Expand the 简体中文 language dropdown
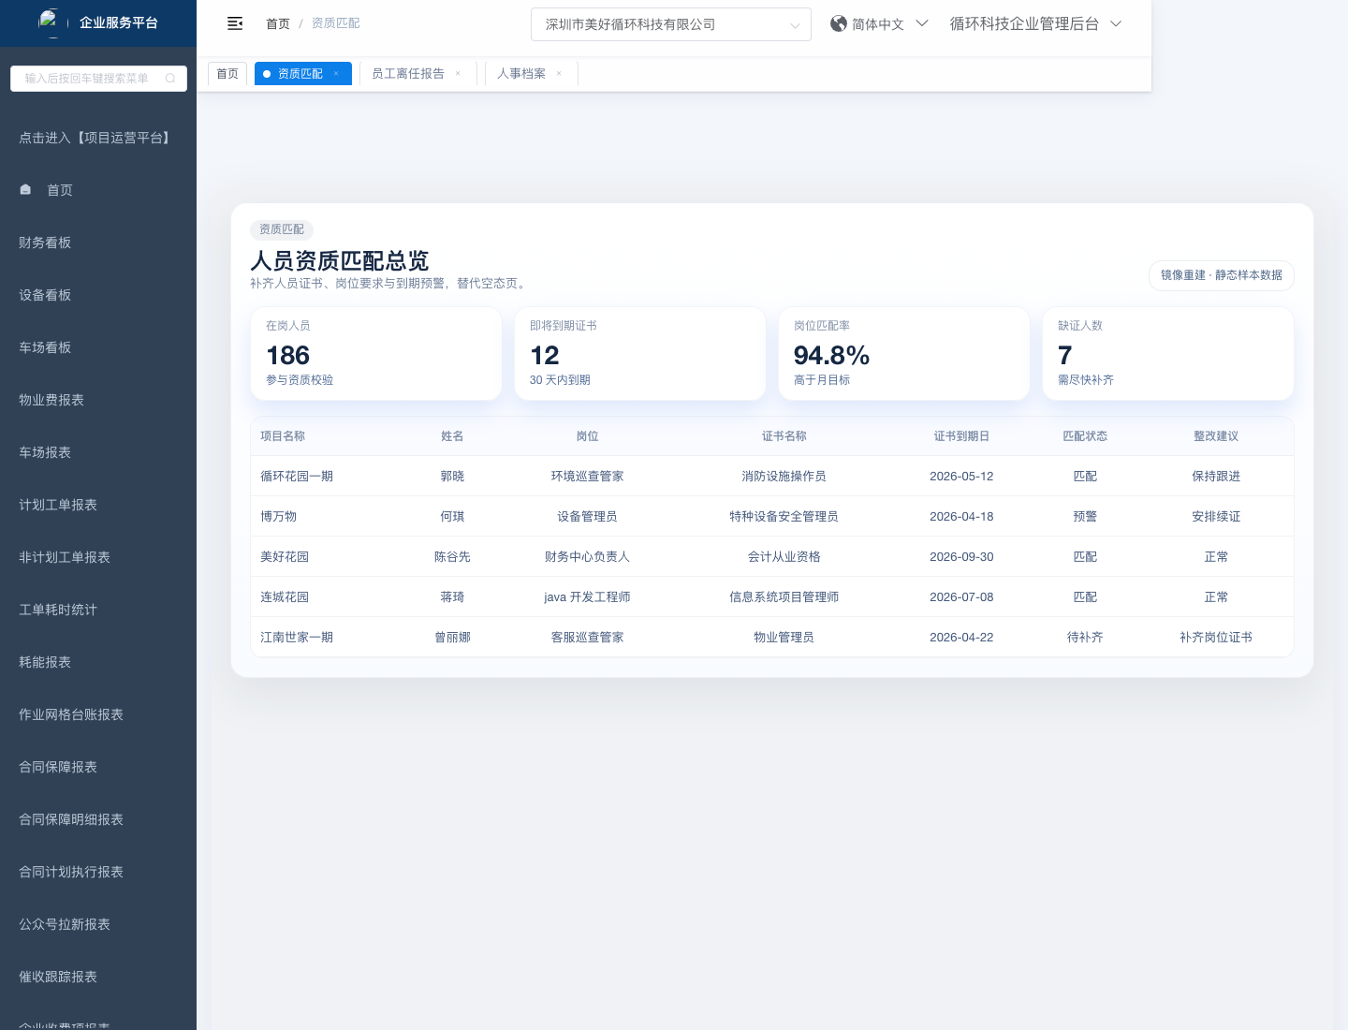Viewport: 1348px width, 1030px height. 879,23
